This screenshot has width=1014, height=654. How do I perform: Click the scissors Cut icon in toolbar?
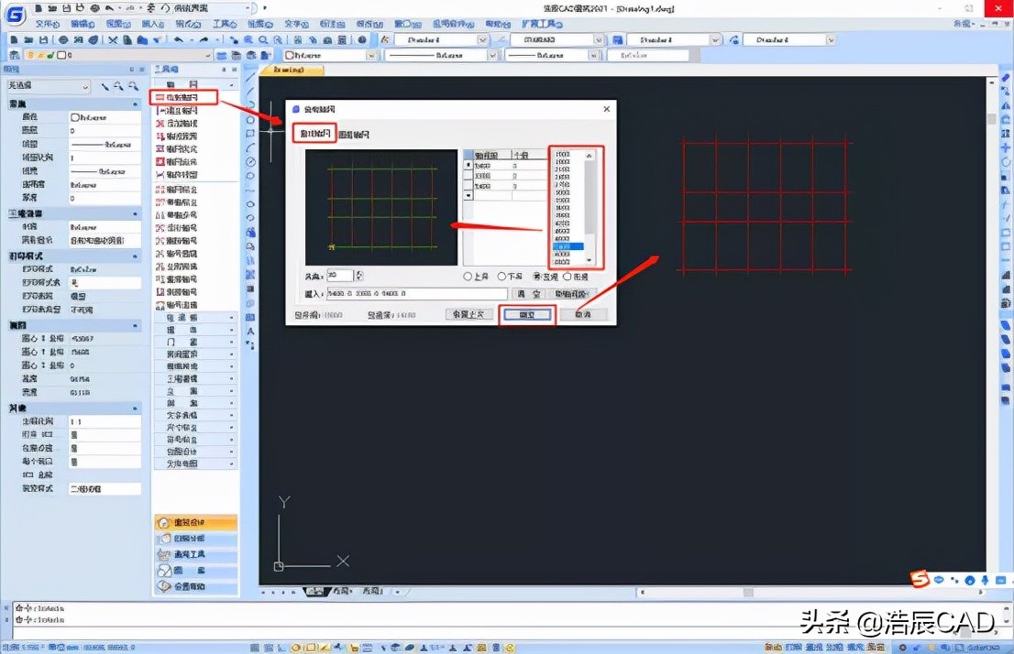[113, 40]
